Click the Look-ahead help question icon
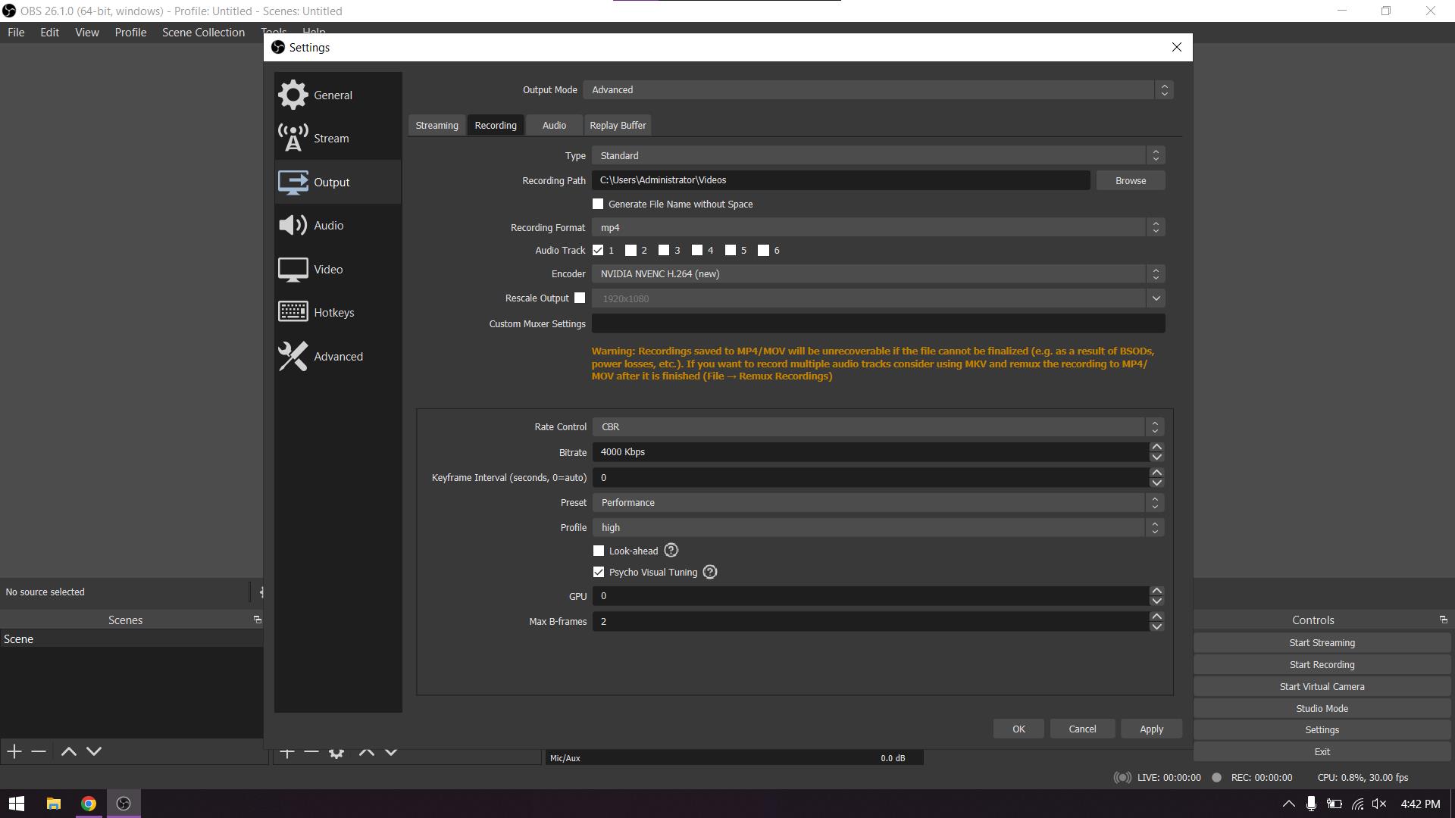 pyautogui.click(x=671, y=551)
